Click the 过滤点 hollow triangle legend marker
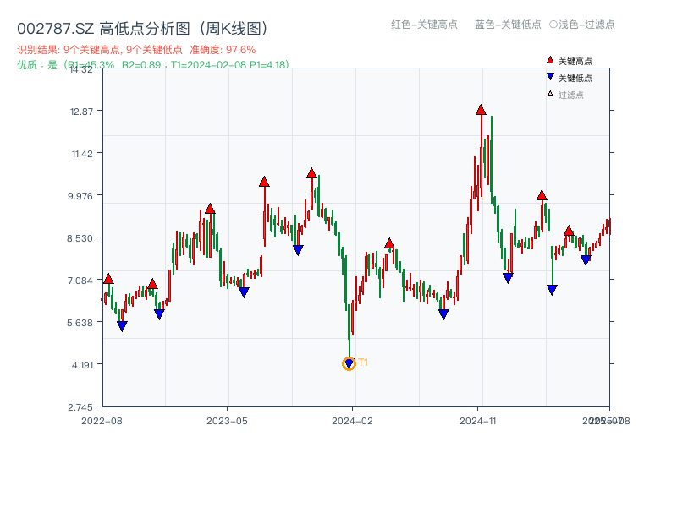Screen dimensions: 677x507 pos(551,95)
